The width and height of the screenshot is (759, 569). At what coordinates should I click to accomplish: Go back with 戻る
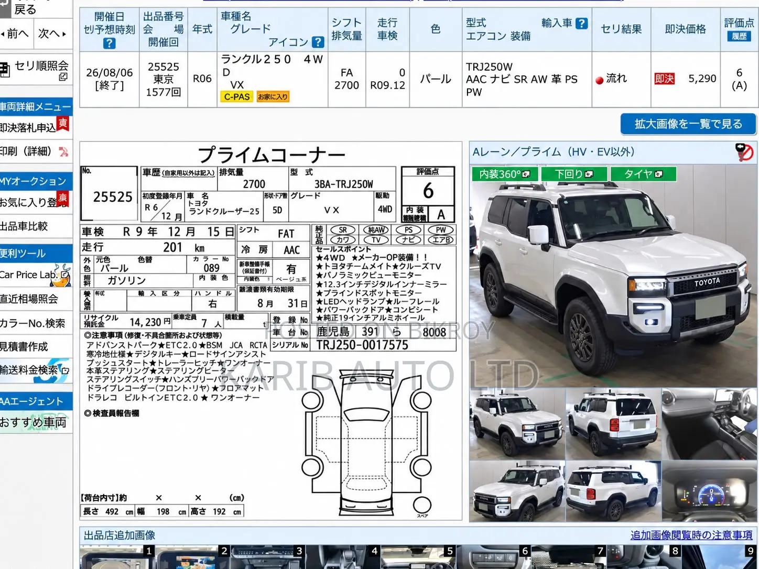tap(25, 9)
